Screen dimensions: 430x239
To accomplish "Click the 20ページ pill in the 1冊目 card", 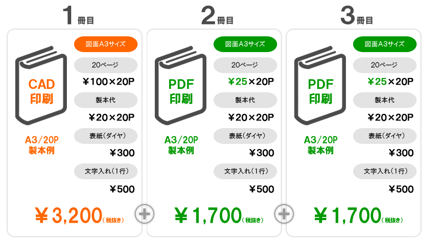I will [106, 65].
